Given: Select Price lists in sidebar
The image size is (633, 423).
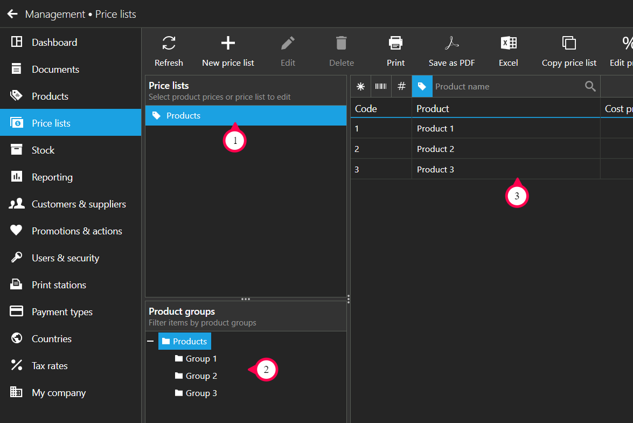Looking at the screenshot, I should pyautogui.click(x=71, y=123).
